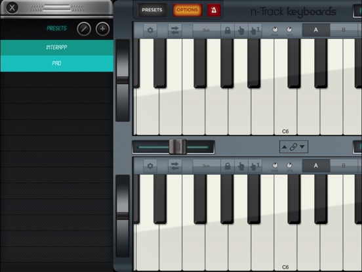Click the pencil edit presets icon

pos(84,29)
